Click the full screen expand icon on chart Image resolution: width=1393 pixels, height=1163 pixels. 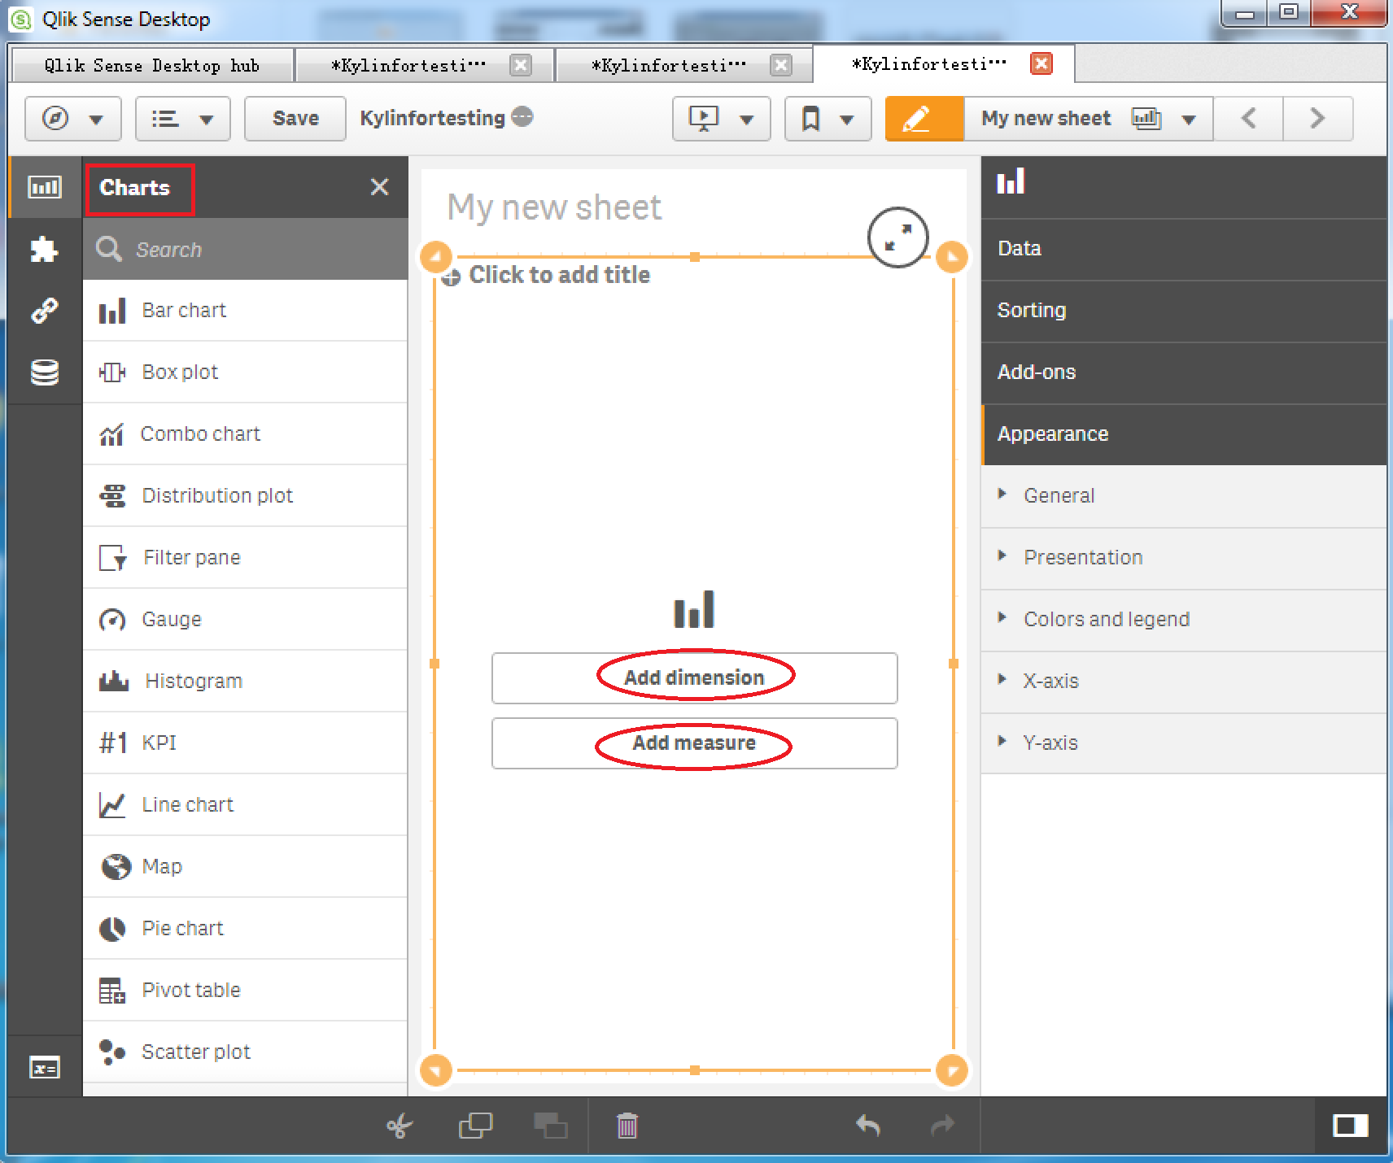click(x=897, y=237)
